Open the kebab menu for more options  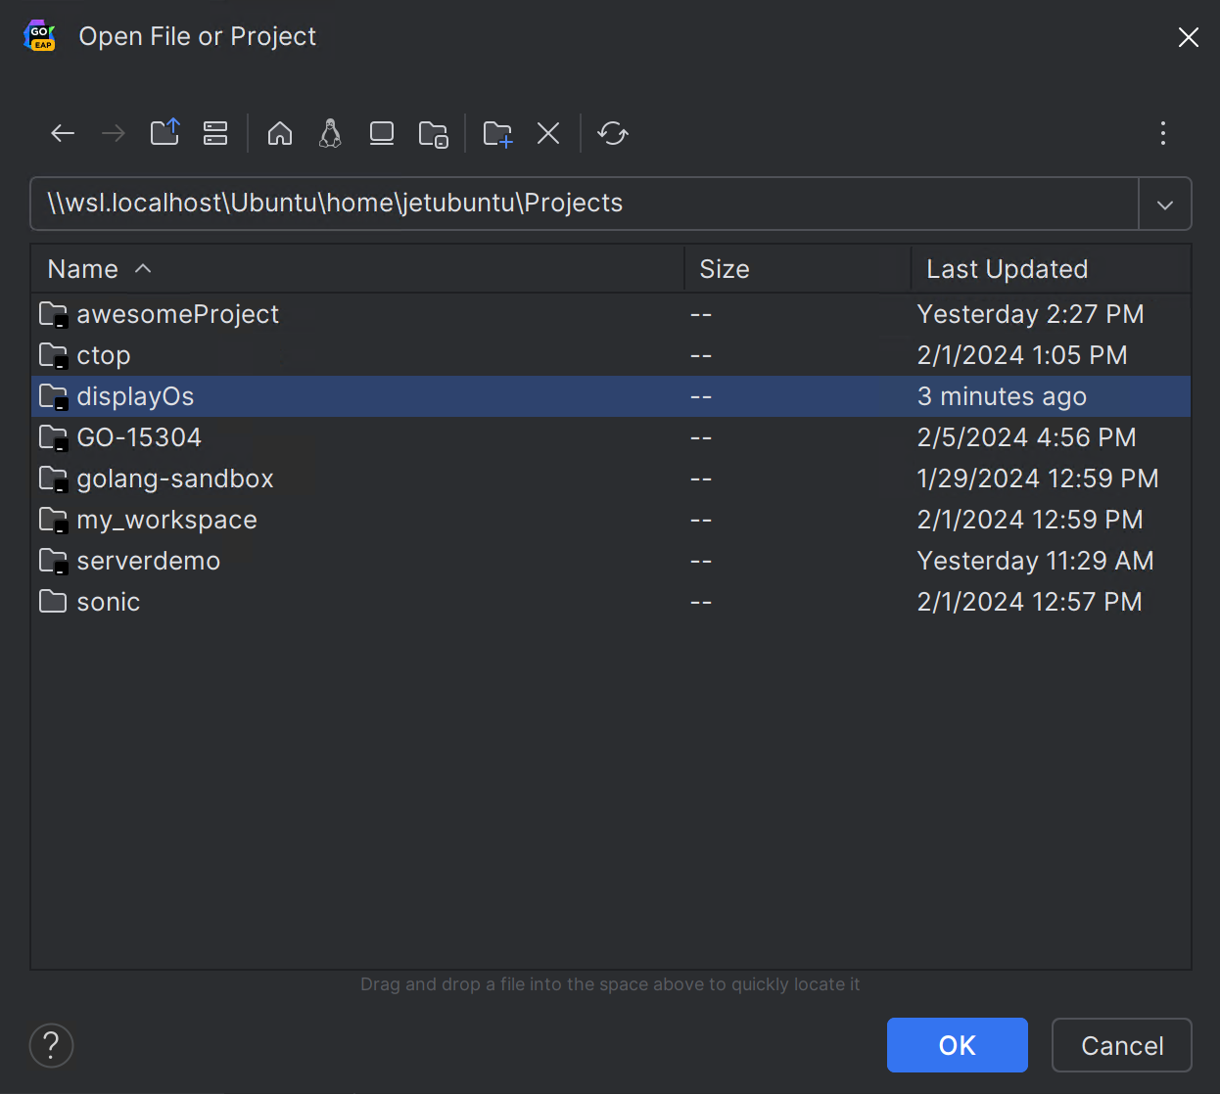(1162, 133)
